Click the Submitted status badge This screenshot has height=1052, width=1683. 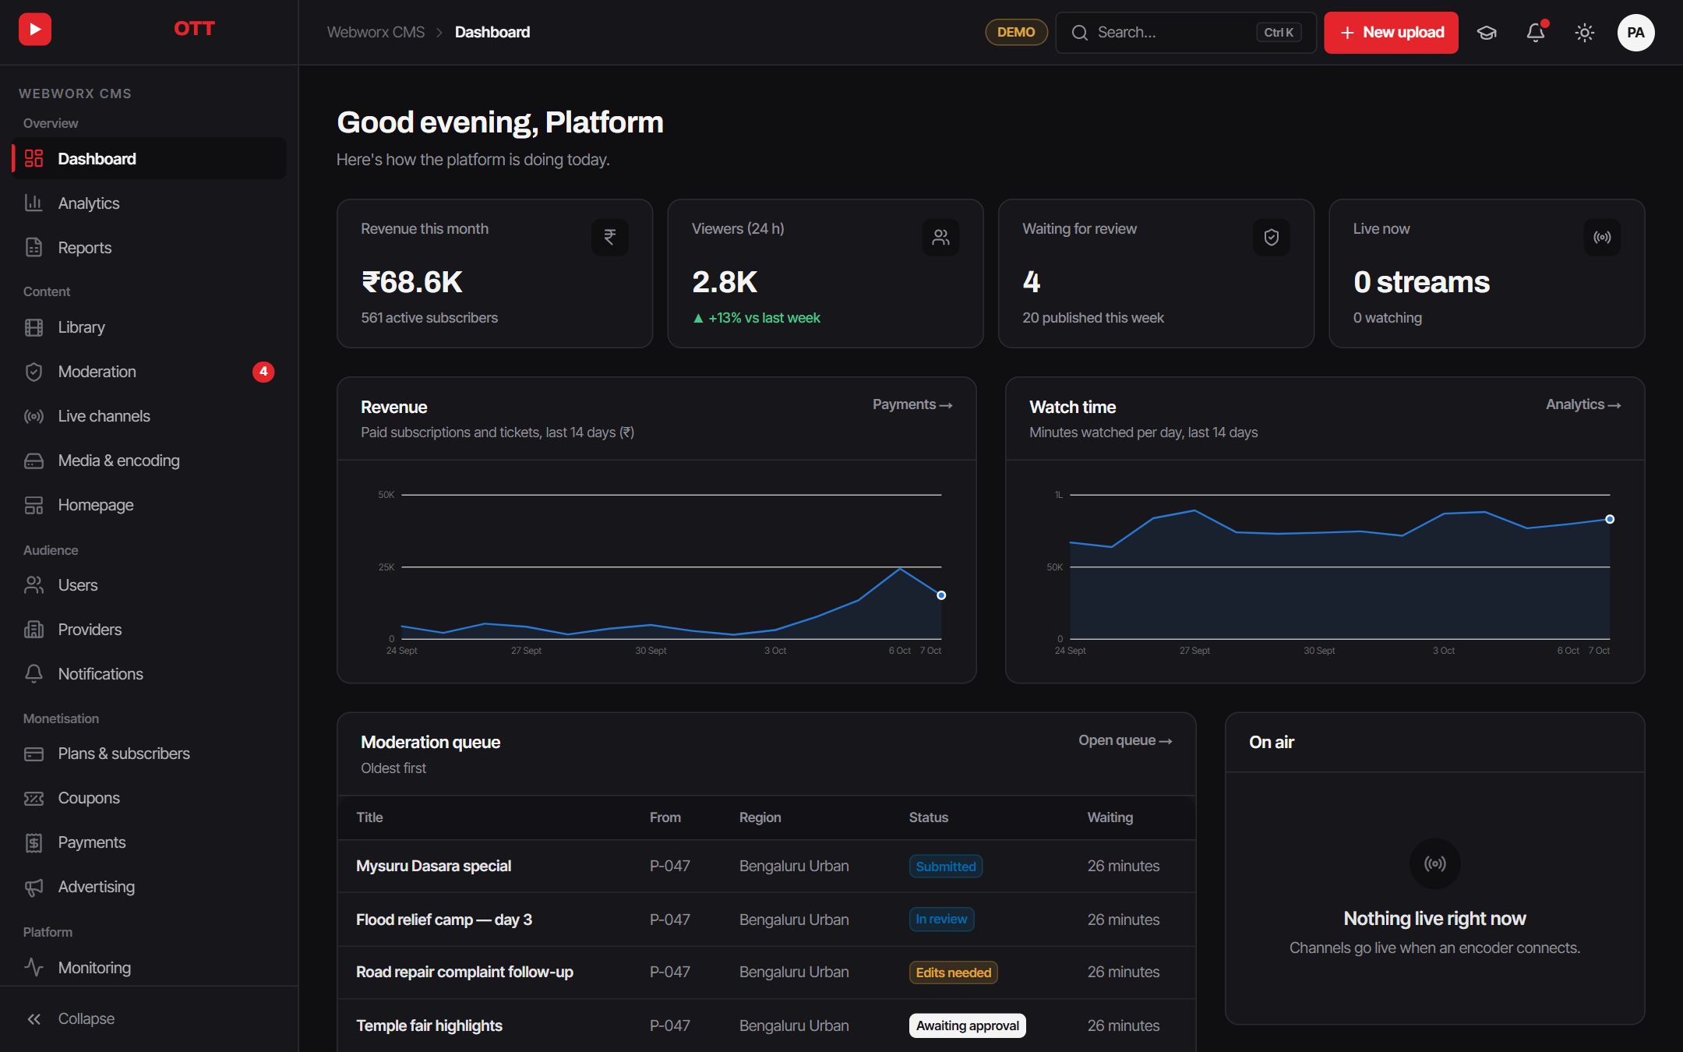pyautogui.click(x=945, y=867)
